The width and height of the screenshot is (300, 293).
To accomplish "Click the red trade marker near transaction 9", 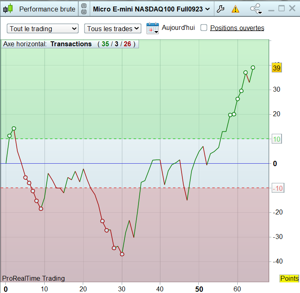I will (x=41, y=209).
